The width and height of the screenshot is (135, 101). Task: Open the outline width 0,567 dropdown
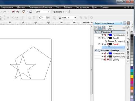(75, 18)
